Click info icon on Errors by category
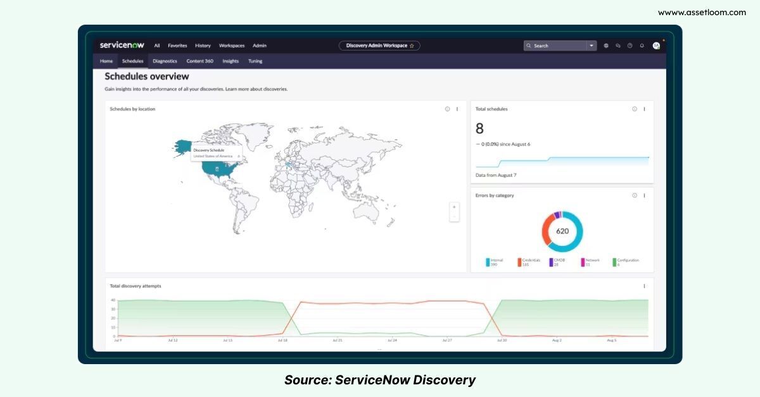 pos(635,195)
